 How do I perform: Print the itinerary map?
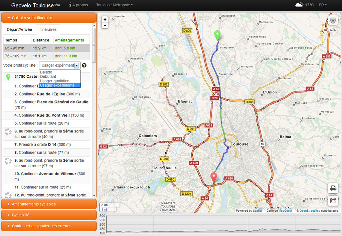(333, 188)
